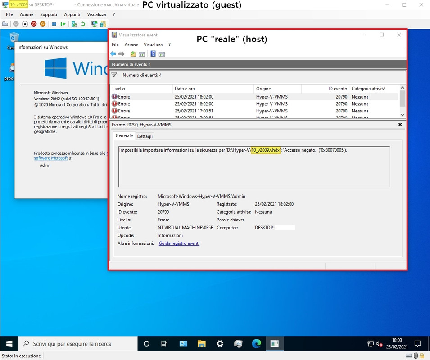Viewport: 430px width, 360px height.
Task: Open the software Microsoft license link
Action: tap(51, 158)
